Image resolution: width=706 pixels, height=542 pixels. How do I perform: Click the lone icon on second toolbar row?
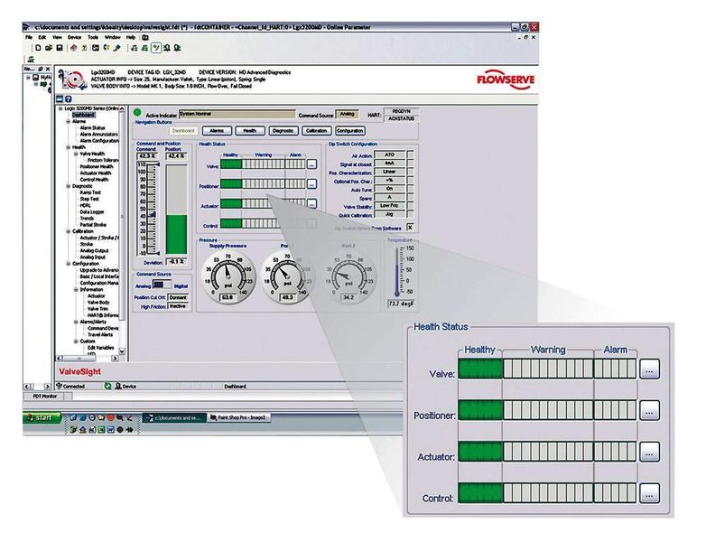(x=31, y=59)
